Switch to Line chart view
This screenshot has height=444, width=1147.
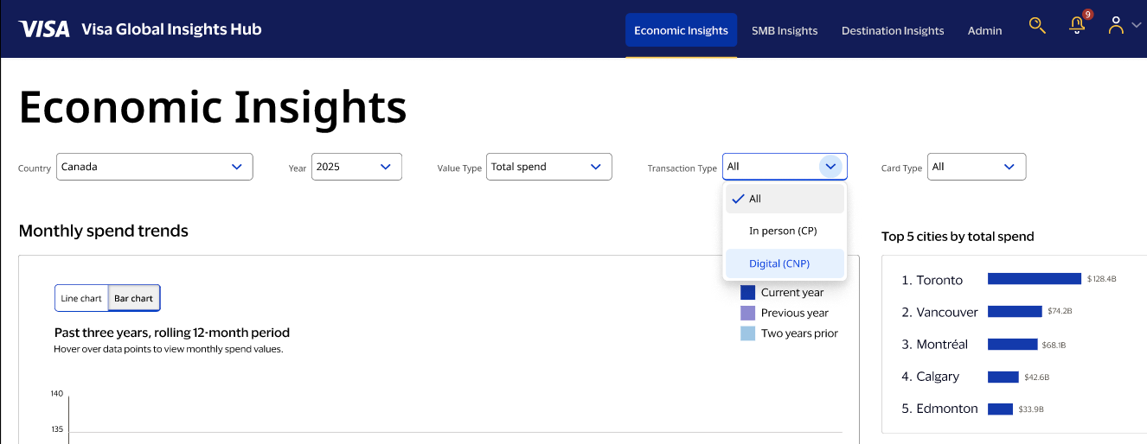pos(81,298)
